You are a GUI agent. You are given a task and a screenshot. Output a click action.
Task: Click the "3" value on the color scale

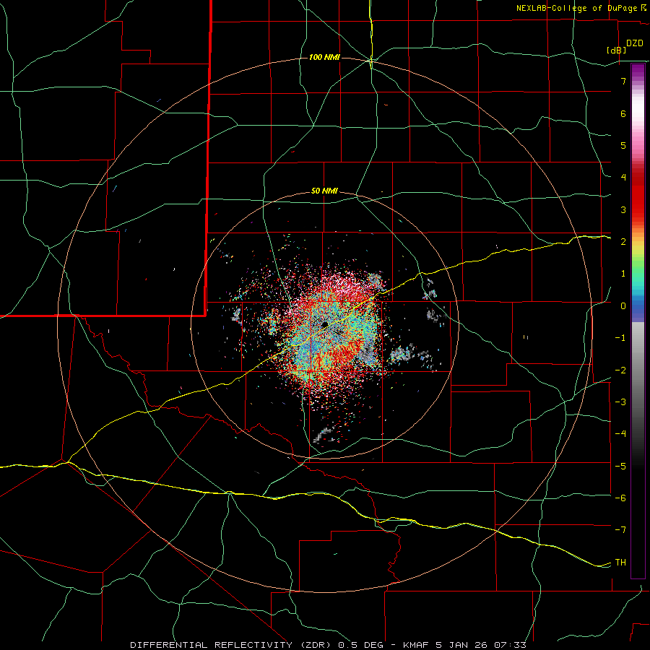623,209
